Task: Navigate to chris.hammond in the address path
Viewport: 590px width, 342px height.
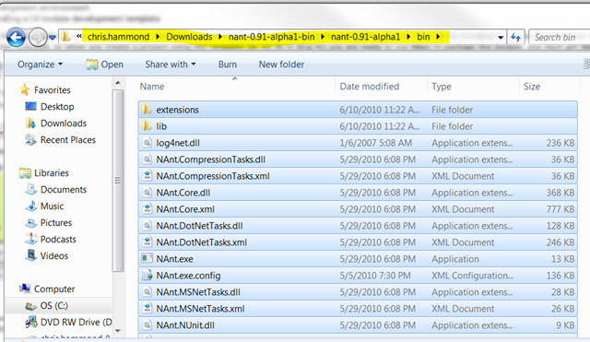Action: (x=118, y=37)
